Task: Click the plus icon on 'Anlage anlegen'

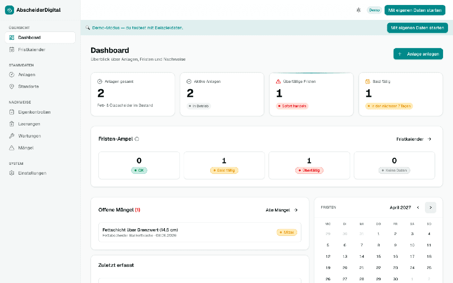Action: (x=400, y=54)
